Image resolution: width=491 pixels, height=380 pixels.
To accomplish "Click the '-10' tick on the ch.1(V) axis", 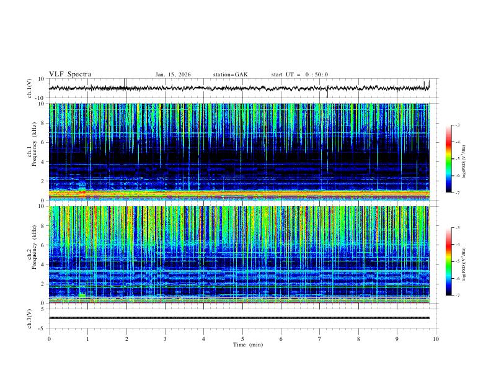I will (40, 98).
